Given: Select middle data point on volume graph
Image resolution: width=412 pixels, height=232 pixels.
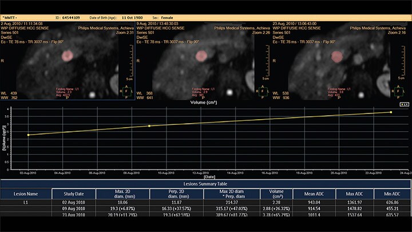Looking at the screenshot, I should pyautogui.click(x=149, y=126).
